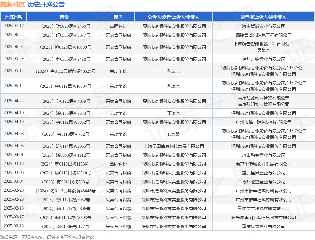The width and height of the screenshot is (315, 240).
Task: Select the 被告/被上诉人/被申请人 column header
Action: 263,17
